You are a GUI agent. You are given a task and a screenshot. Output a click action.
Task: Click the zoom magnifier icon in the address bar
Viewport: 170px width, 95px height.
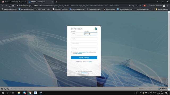(x=137, y=6)
